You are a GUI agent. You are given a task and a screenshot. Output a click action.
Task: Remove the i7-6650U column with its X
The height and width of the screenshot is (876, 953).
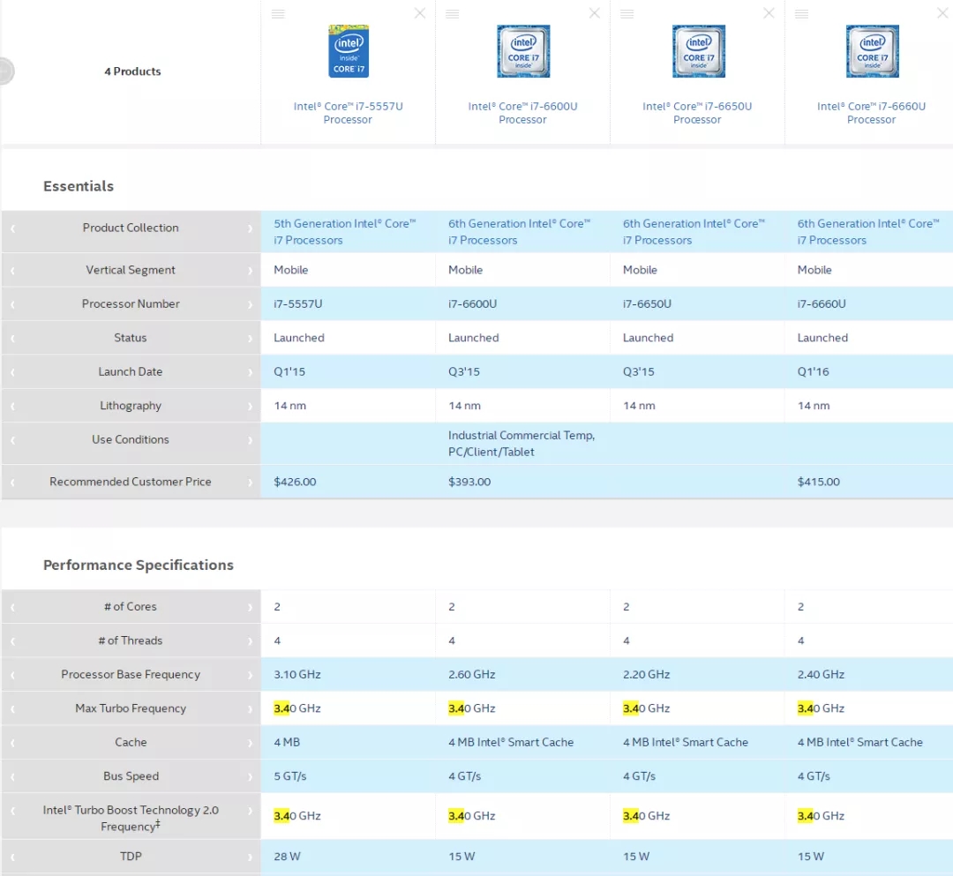(x=769, y=13)
